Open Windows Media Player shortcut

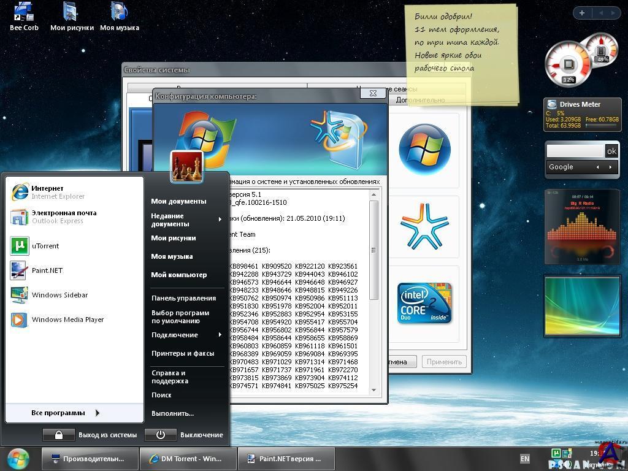[x=67, y=320]
